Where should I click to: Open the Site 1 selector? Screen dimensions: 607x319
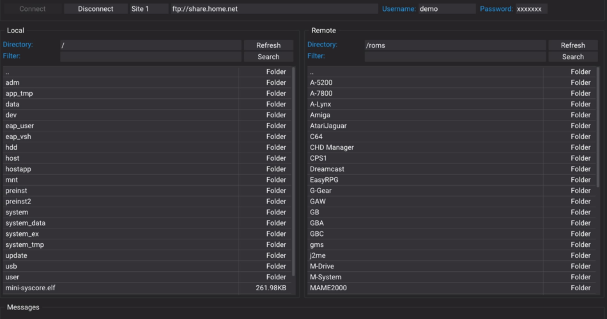(149, 9)
